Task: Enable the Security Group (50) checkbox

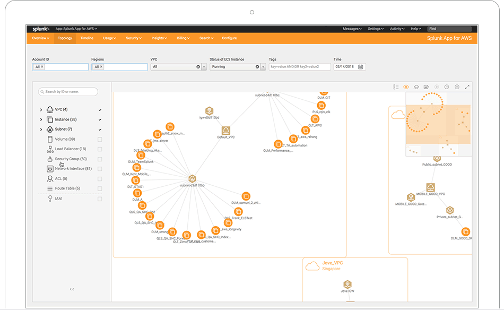Action: pyautogui.click(x=100, y=159)
